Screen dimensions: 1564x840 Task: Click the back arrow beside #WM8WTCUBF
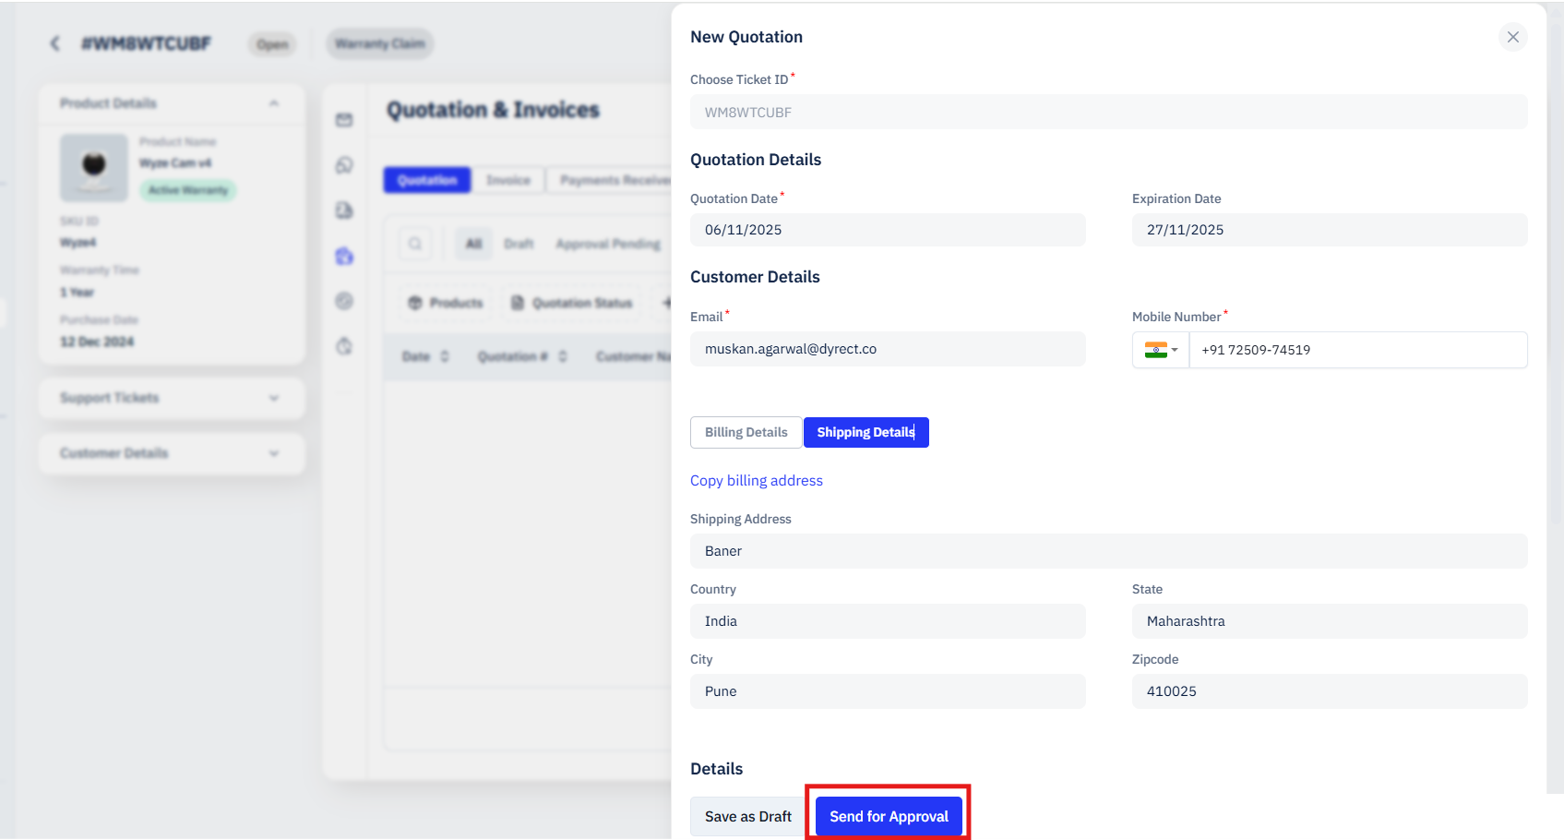point(55,43)
